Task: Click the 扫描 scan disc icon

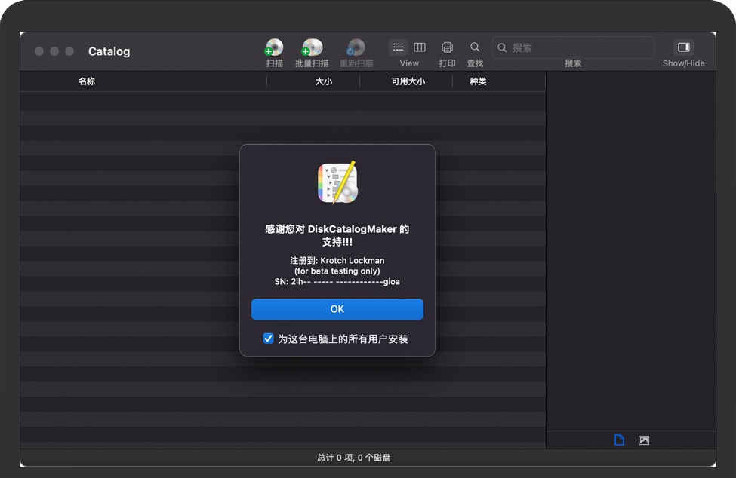Action: tap(274, 47)
